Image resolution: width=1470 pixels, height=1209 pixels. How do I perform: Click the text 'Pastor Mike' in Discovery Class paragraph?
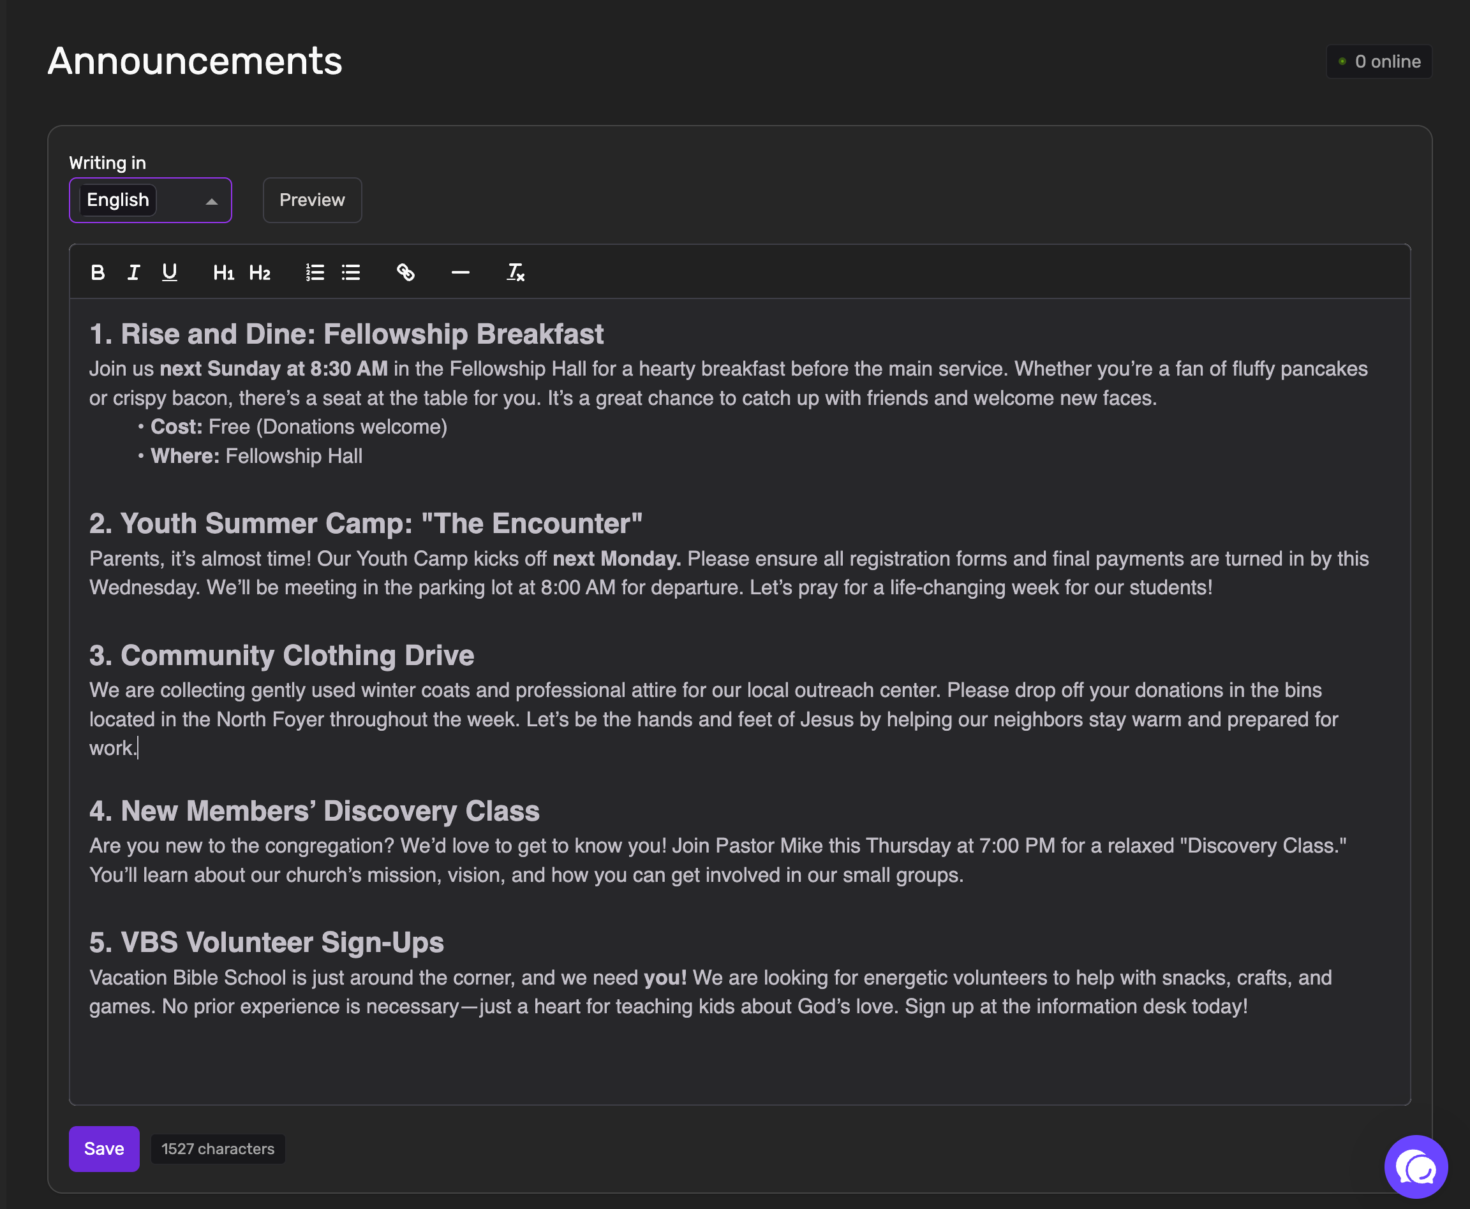click(x=769, y=846)
